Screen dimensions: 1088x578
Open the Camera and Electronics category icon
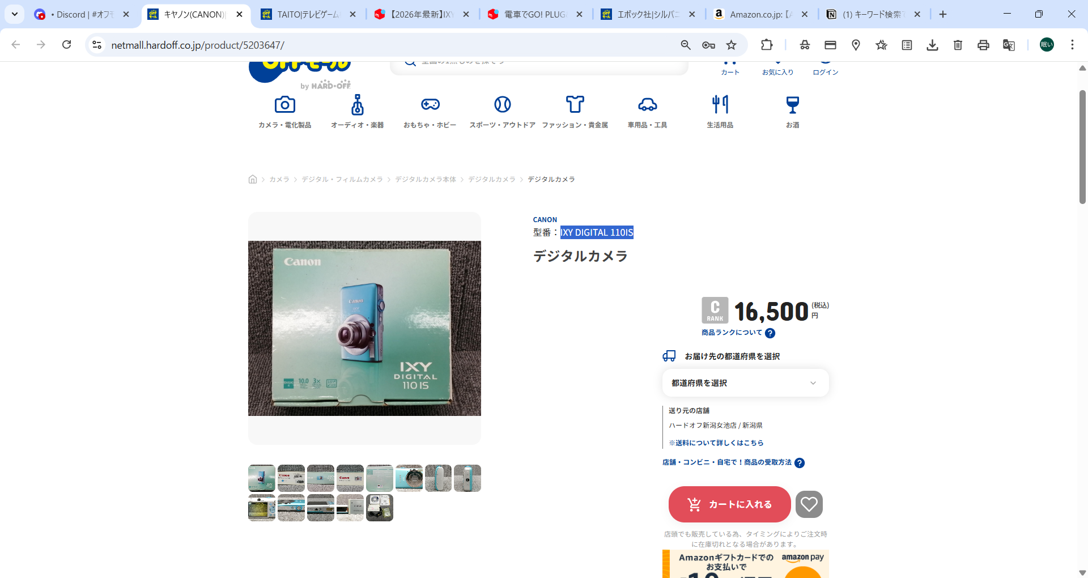click(x=285, y=105)
